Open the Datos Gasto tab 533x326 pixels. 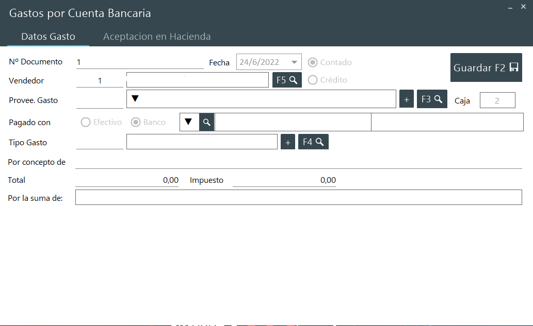point(48,37)
